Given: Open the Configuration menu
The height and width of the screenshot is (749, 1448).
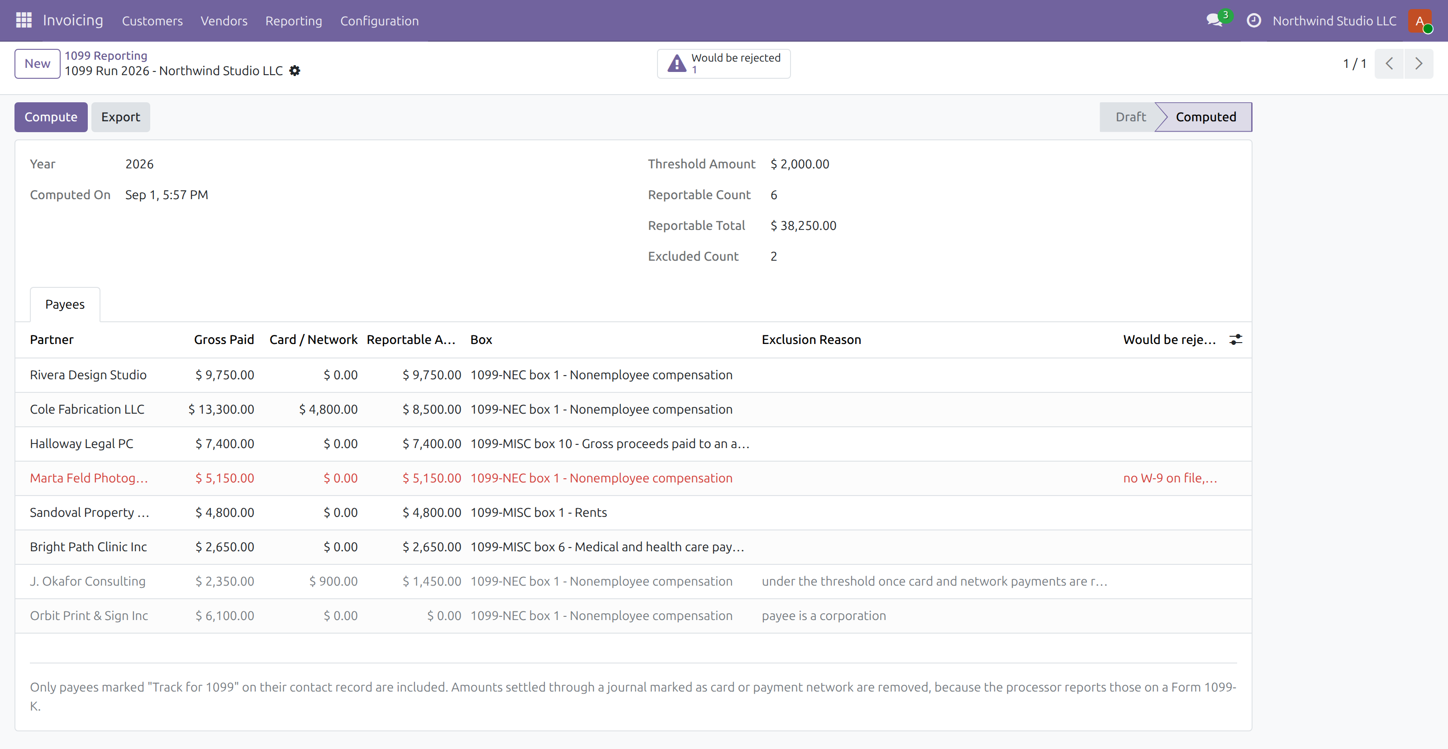Looking at the screenshot, I should (x=380, y=21).
